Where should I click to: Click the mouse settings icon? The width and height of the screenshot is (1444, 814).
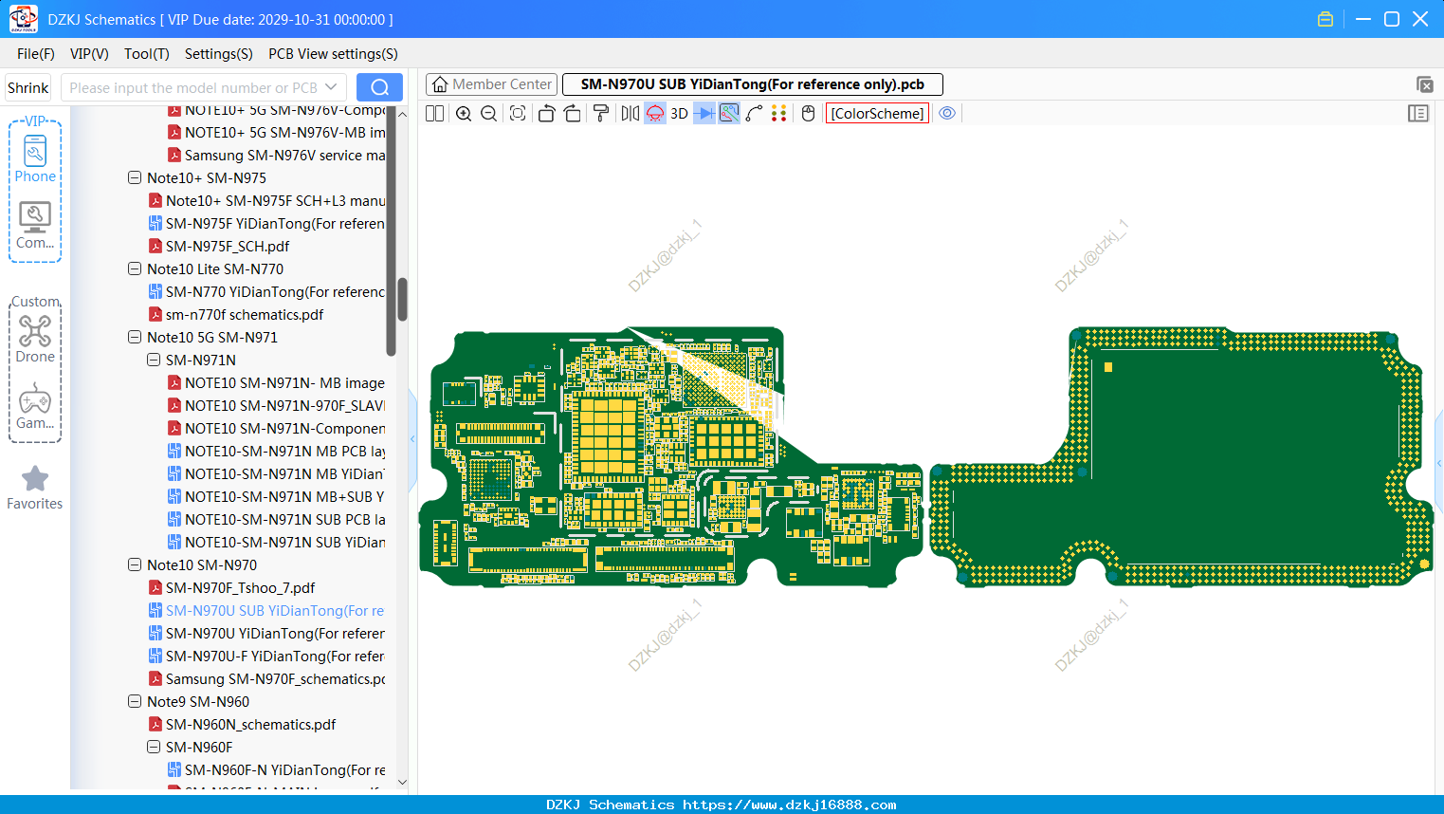pyautogui.click(x=809, y=114)
